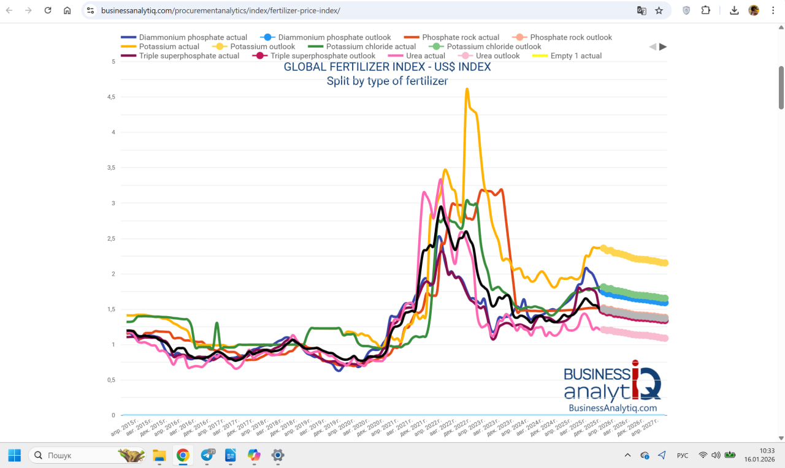The width and height of the screenshot is (785, 468).
Task: Toggle Phosphate rock outlook legend item
Action: [x=570, y=37]
